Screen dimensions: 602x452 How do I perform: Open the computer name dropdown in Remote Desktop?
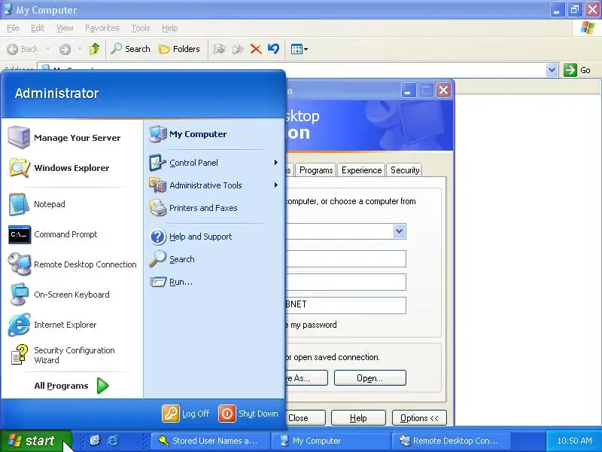point(400,231)
